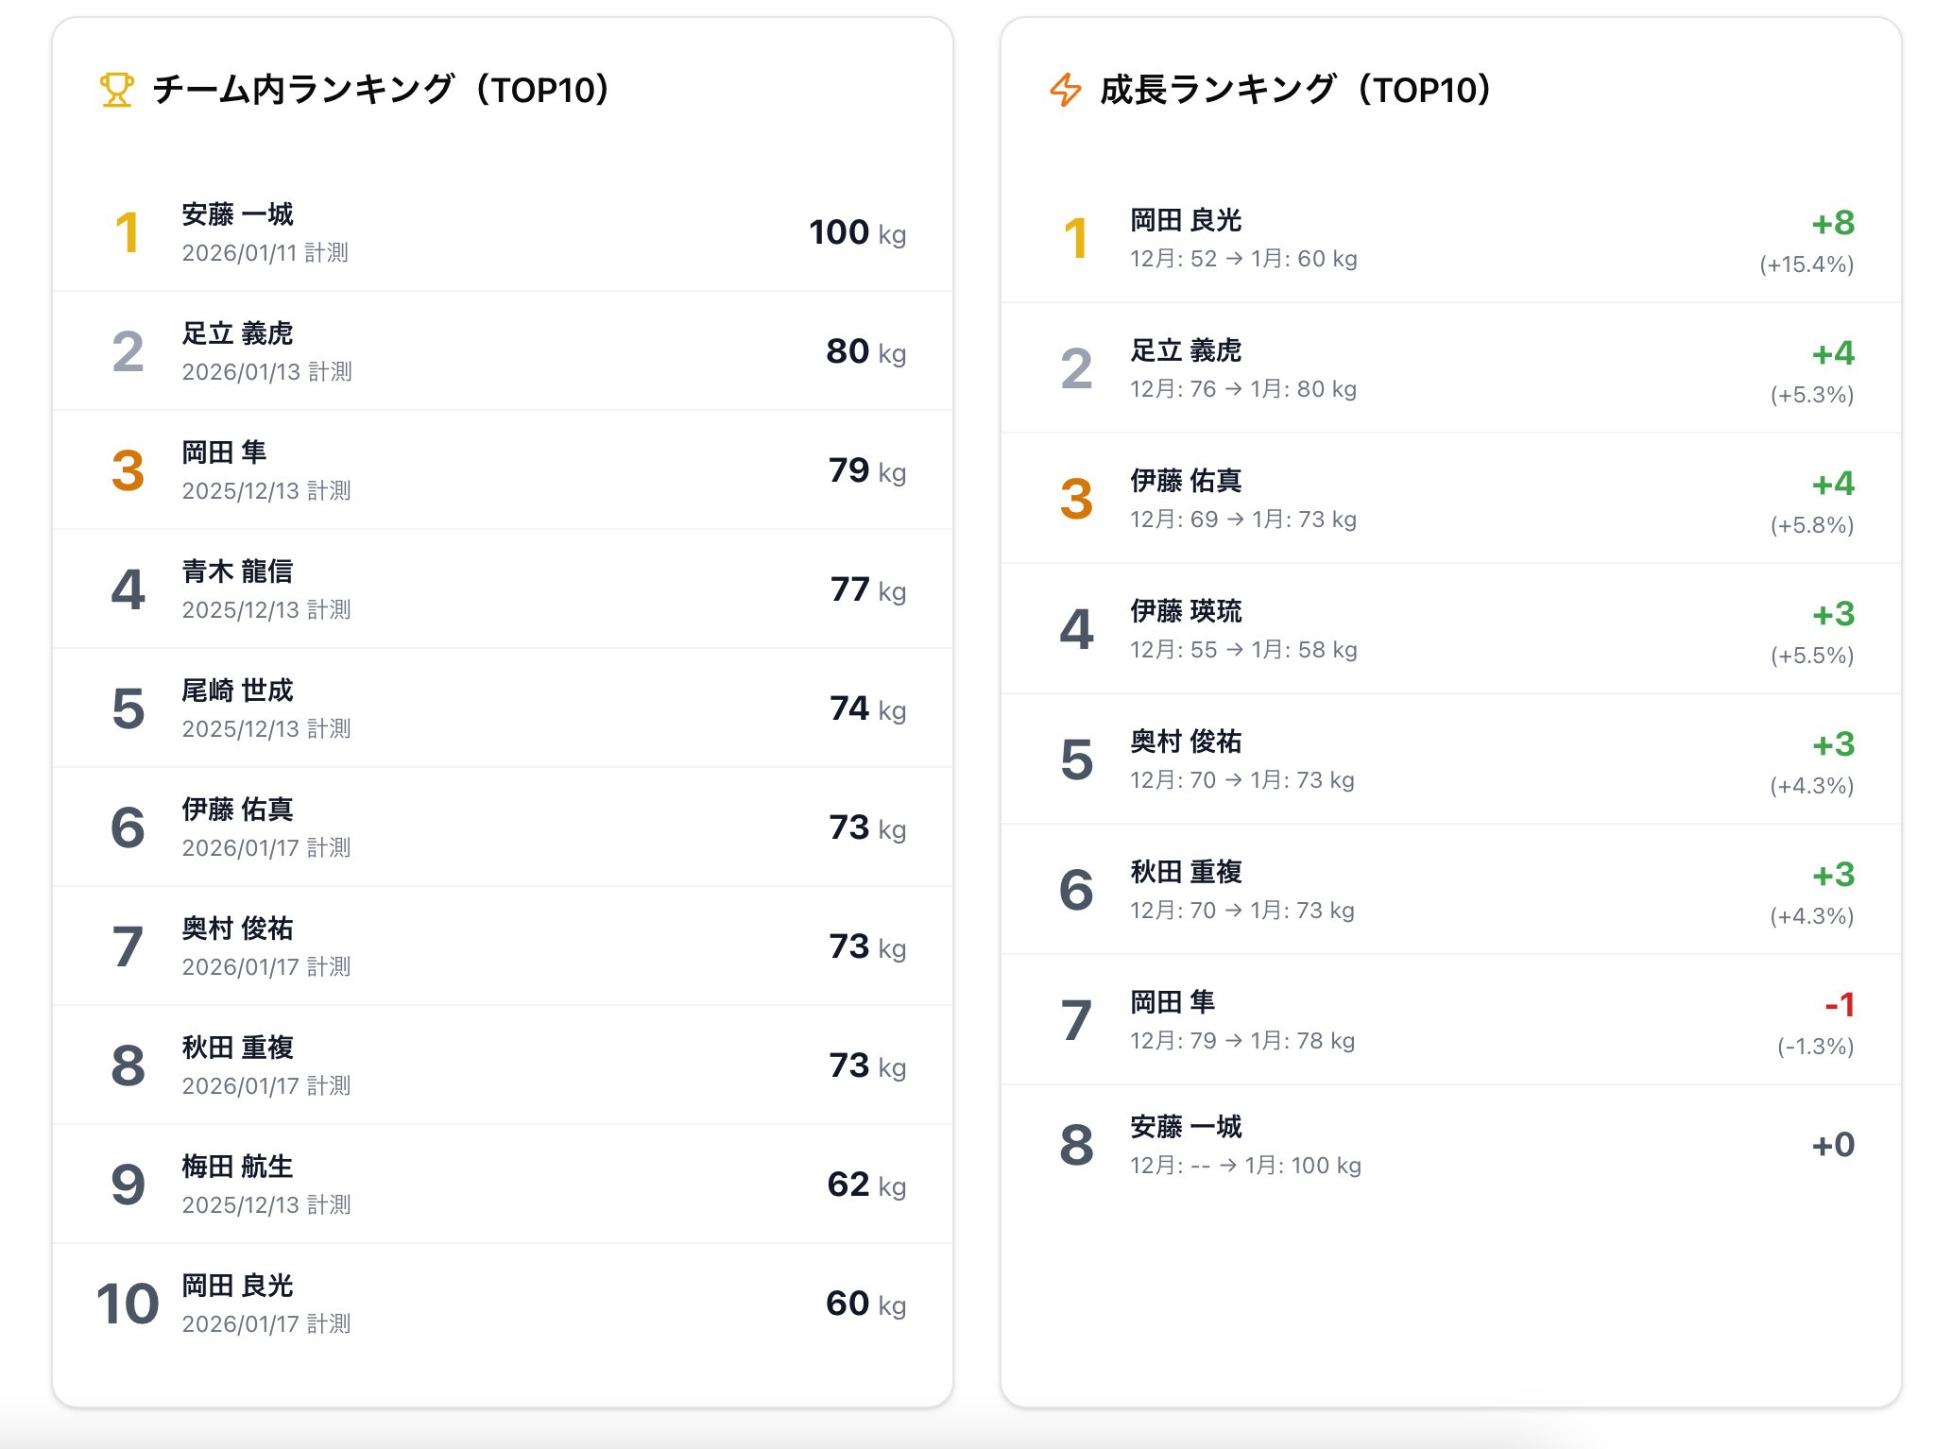1952x1449 pixels.
Task: Click the trophy icon beside チーム内ランキング
Action: [x=116, y=90]
